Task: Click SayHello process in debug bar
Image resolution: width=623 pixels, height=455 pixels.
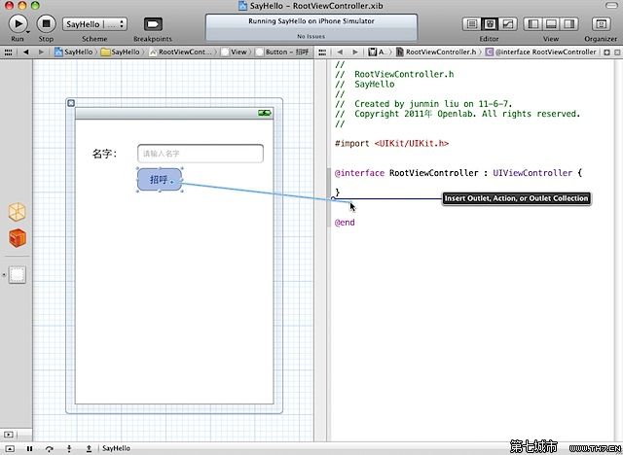Action: point(116,448)
